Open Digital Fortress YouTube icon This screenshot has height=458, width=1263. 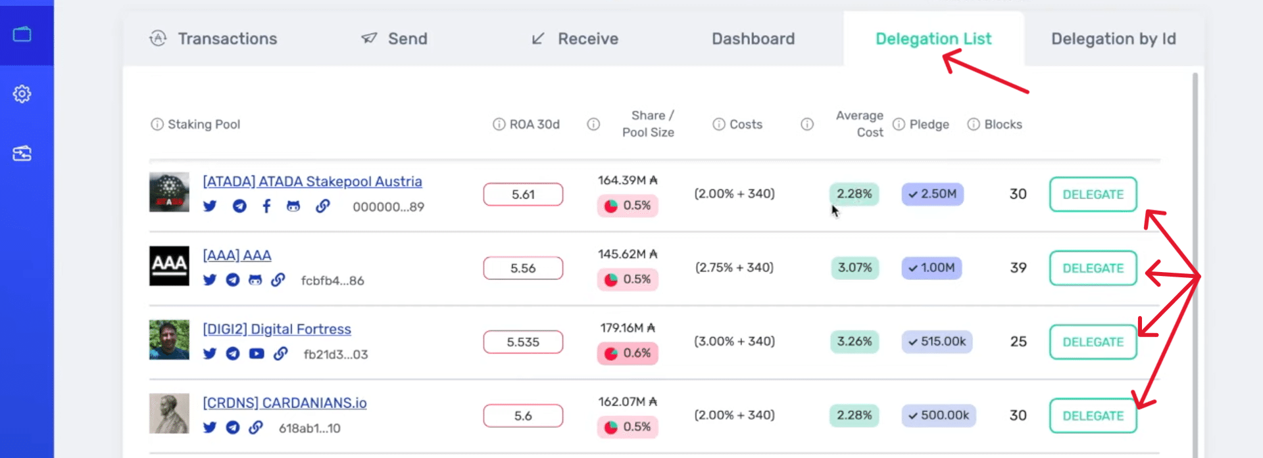pyautogui.click(x=257, y=354)
